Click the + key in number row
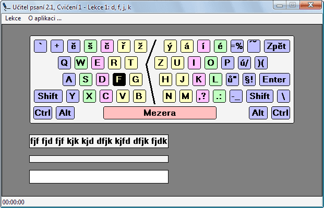This screenshot has width=324, height=208. point(57,46)
